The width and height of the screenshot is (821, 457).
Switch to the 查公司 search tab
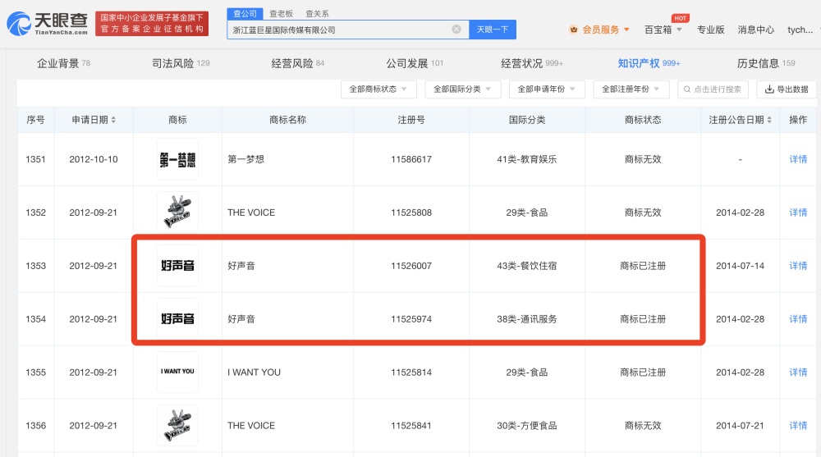(x=245, y=14)
